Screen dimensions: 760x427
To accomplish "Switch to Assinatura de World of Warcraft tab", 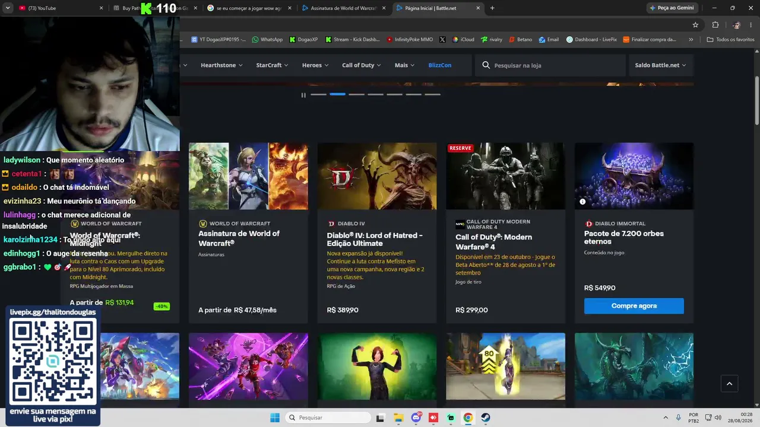I will tap(343, 8).
